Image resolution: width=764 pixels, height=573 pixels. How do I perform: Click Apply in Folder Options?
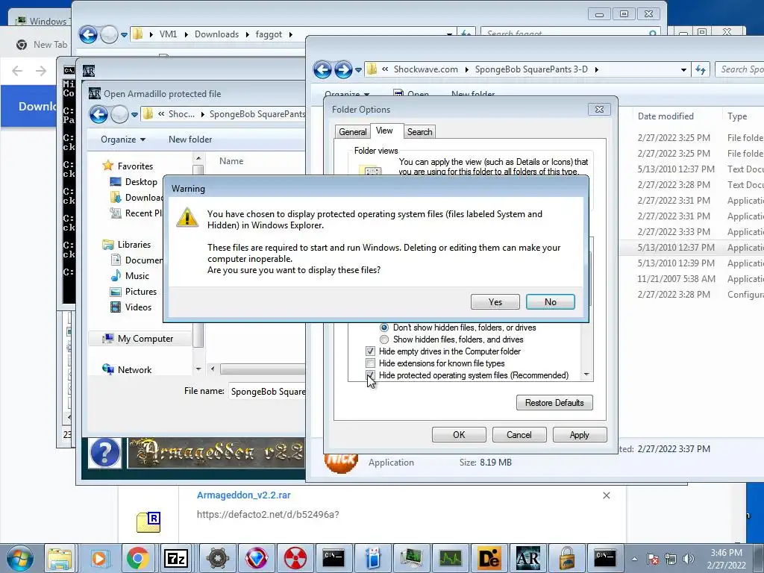coord(579,435)
